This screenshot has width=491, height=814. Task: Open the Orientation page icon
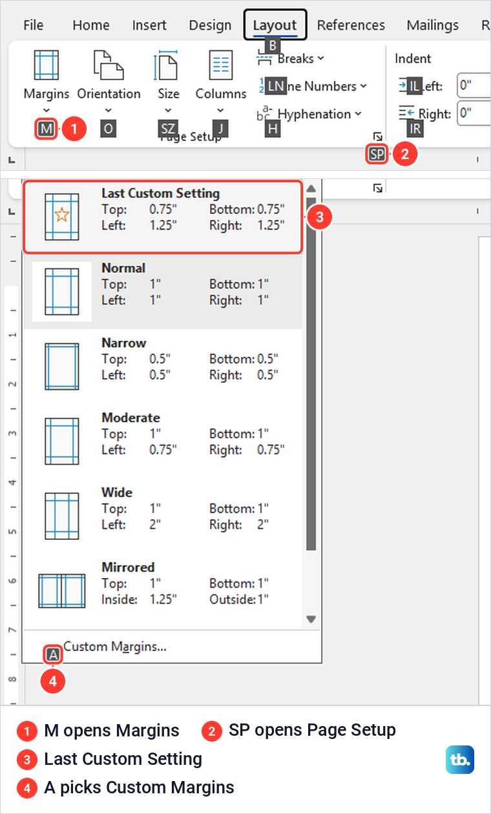click(x=108, y=65)
